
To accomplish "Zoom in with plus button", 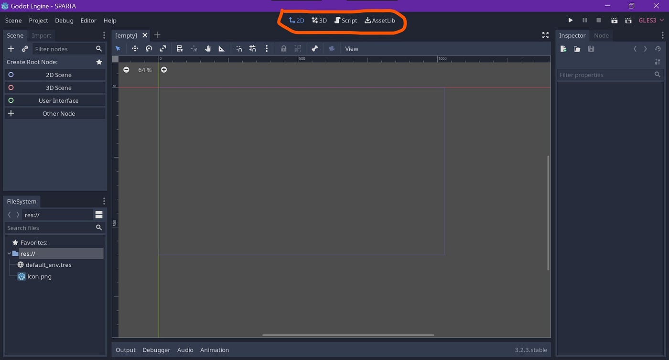I will 164,70.
